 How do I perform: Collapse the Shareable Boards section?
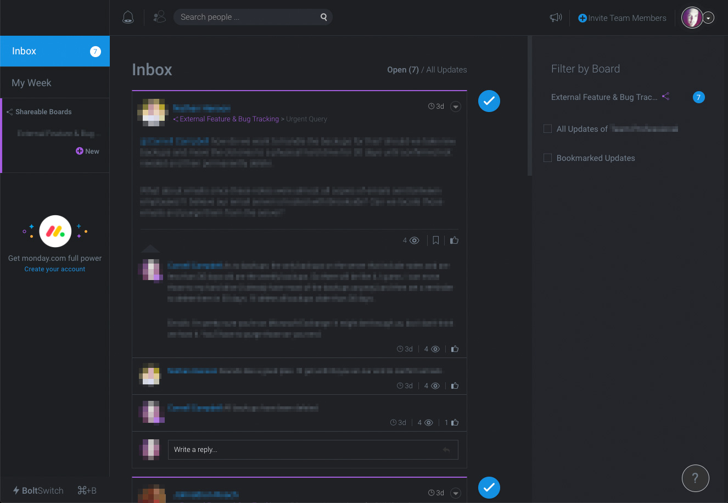coord(9,111)
